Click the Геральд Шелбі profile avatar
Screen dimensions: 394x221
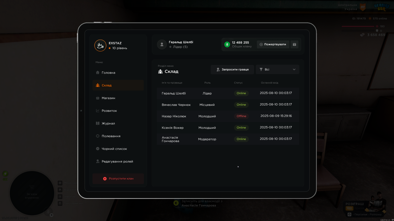162,44
